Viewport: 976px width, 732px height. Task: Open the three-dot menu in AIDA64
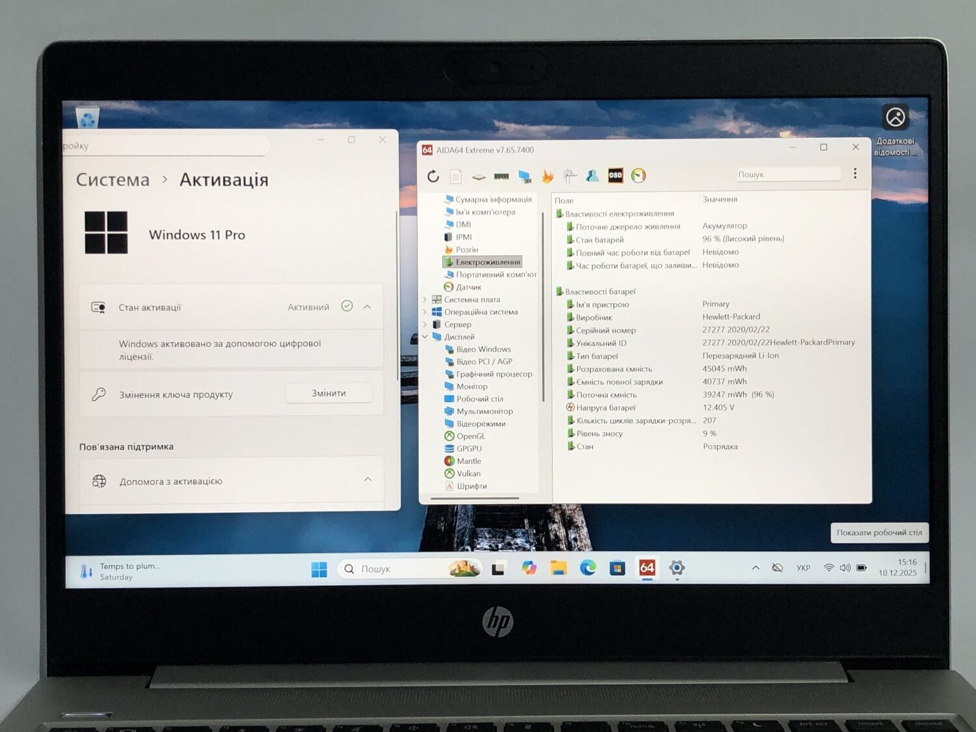point(855,174)
